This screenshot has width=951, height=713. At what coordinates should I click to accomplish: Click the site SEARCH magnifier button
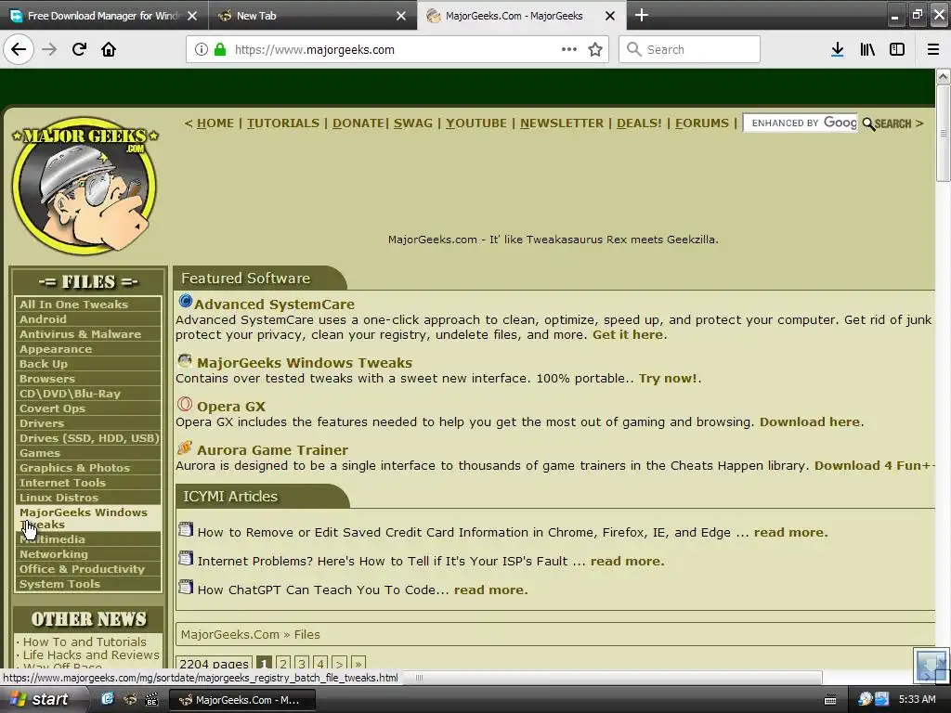click(887, 123)
